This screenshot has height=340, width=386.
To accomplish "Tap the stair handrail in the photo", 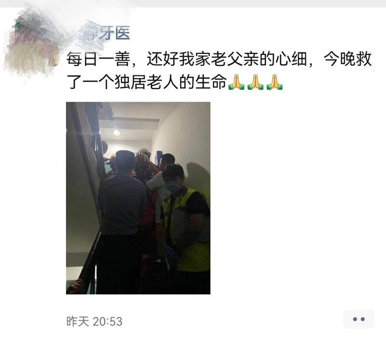I will 90,261.
